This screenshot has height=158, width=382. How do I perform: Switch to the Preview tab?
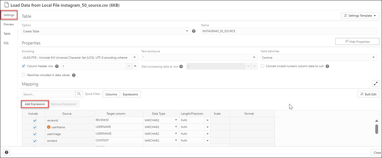(x=9, y=24)
